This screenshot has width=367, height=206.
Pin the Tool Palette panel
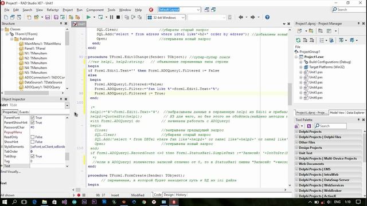(358, 120)
